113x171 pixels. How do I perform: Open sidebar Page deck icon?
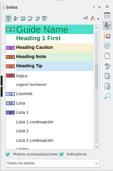pyautogui.click(x=107, y=56)
